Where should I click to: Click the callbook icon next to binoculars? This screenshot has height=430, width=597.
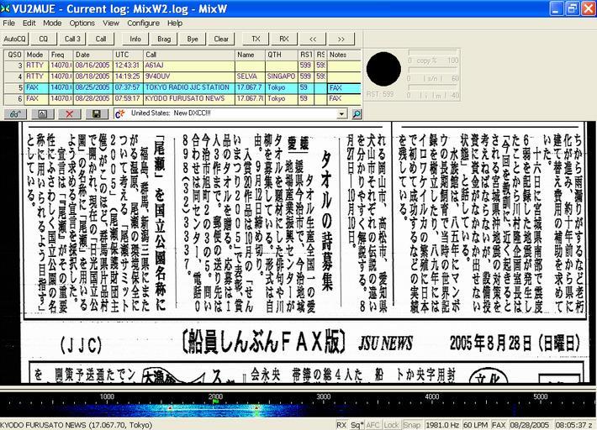(42, 113)
